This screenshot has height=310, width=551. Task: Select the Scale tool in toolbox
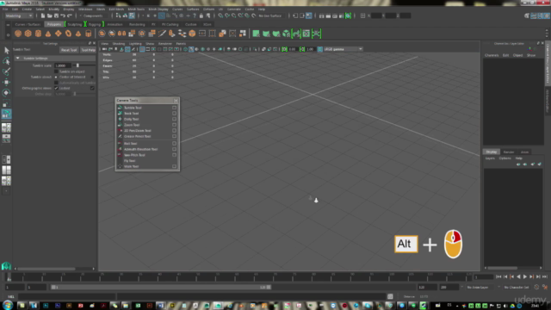click(6, 103)
